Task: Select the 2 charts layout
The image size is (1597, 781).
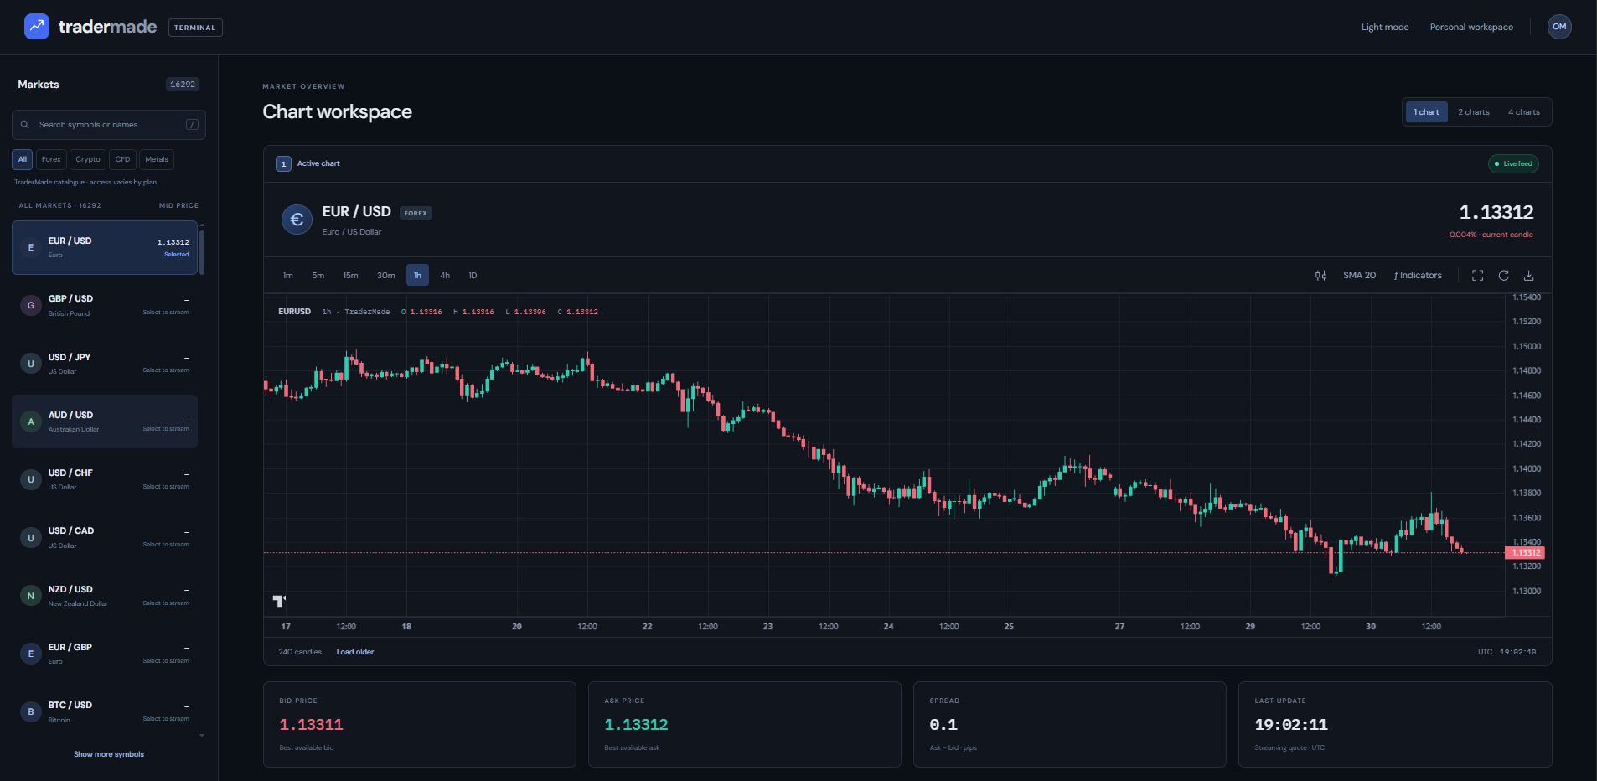Action: (1474, 112)
